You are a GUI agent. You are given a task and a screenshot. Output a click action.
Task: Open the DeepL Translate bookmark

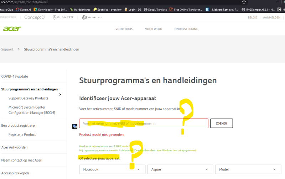tap(155, 10)
